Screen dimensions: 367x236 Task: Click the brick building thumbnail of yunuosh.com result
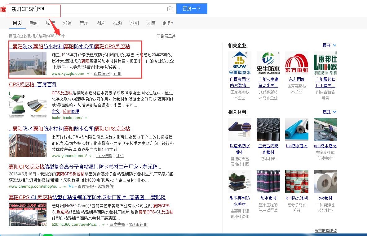tap(28, 146)
